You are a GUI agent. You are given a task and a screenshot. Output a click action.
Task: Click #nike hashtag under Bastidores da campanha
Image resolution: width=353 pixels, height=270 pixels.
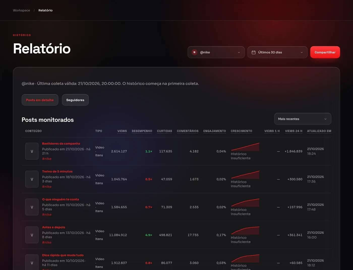[47, 159]
